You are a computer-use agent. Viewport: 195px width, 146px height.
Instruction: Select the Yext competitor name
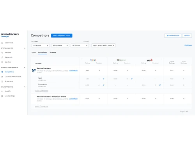point(40,78)
